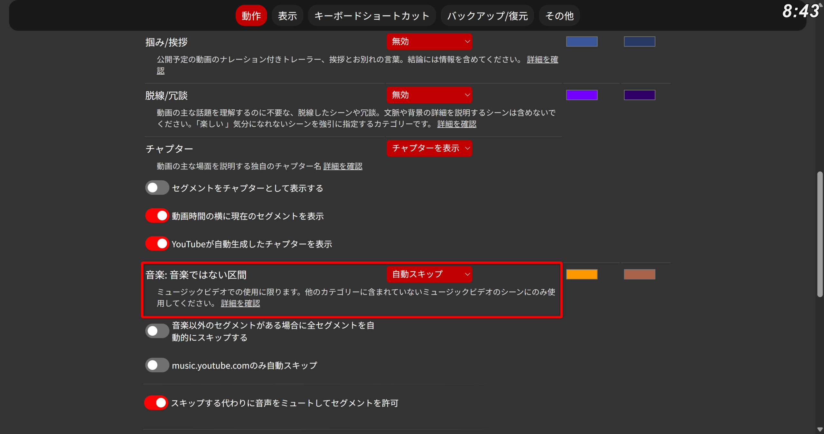Open 掴み/挨拶 skip option dropdown

pos(429,41)
